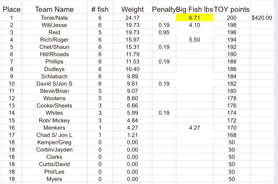
Task: Select the 4.10 big fish cell
Action: point(194,25)
